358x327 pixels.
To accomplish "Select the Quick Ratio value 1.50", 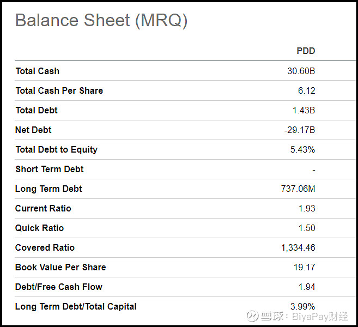I will (307, 228).
